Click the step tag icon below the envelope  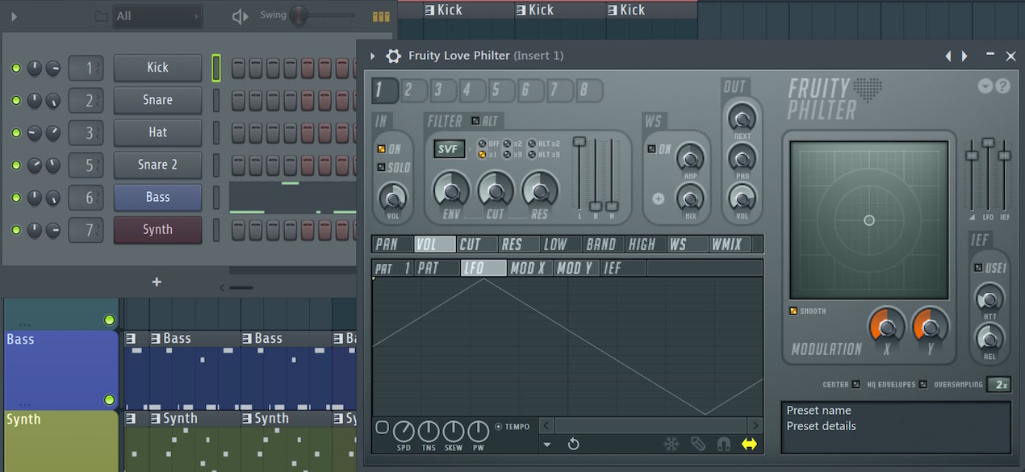click(x=698, y=444)
